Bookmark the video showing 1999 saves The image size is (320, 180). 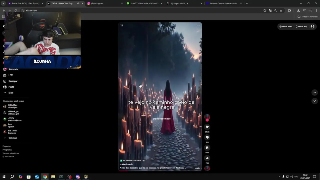[207, 148]
